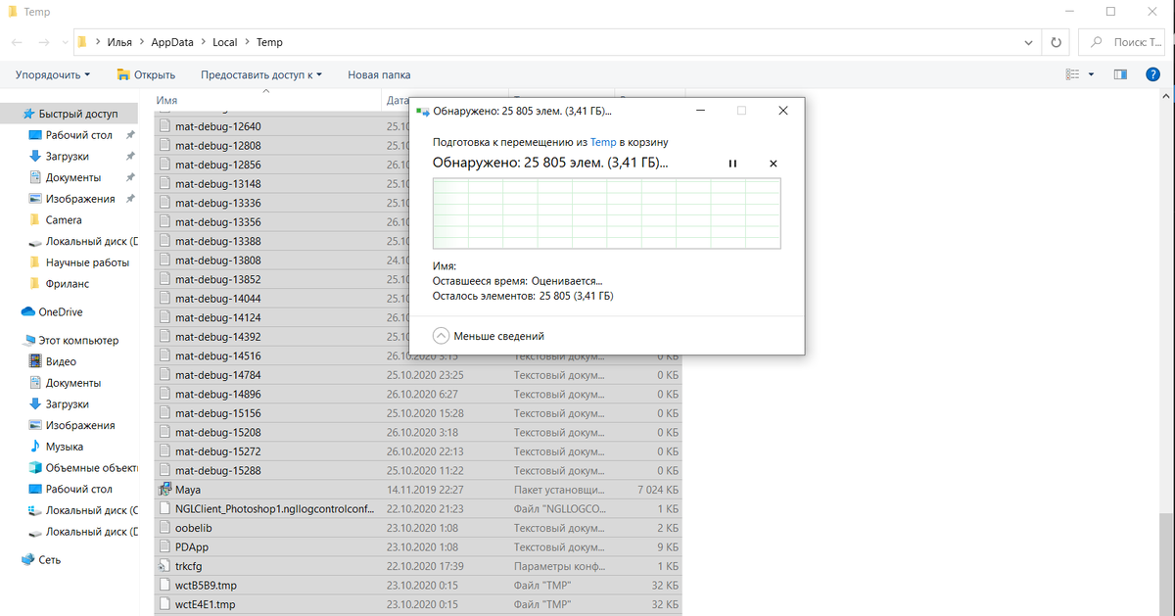Go back with the back arrow
The height and width of the screenshot is (616, 1175).
point(18,43)
